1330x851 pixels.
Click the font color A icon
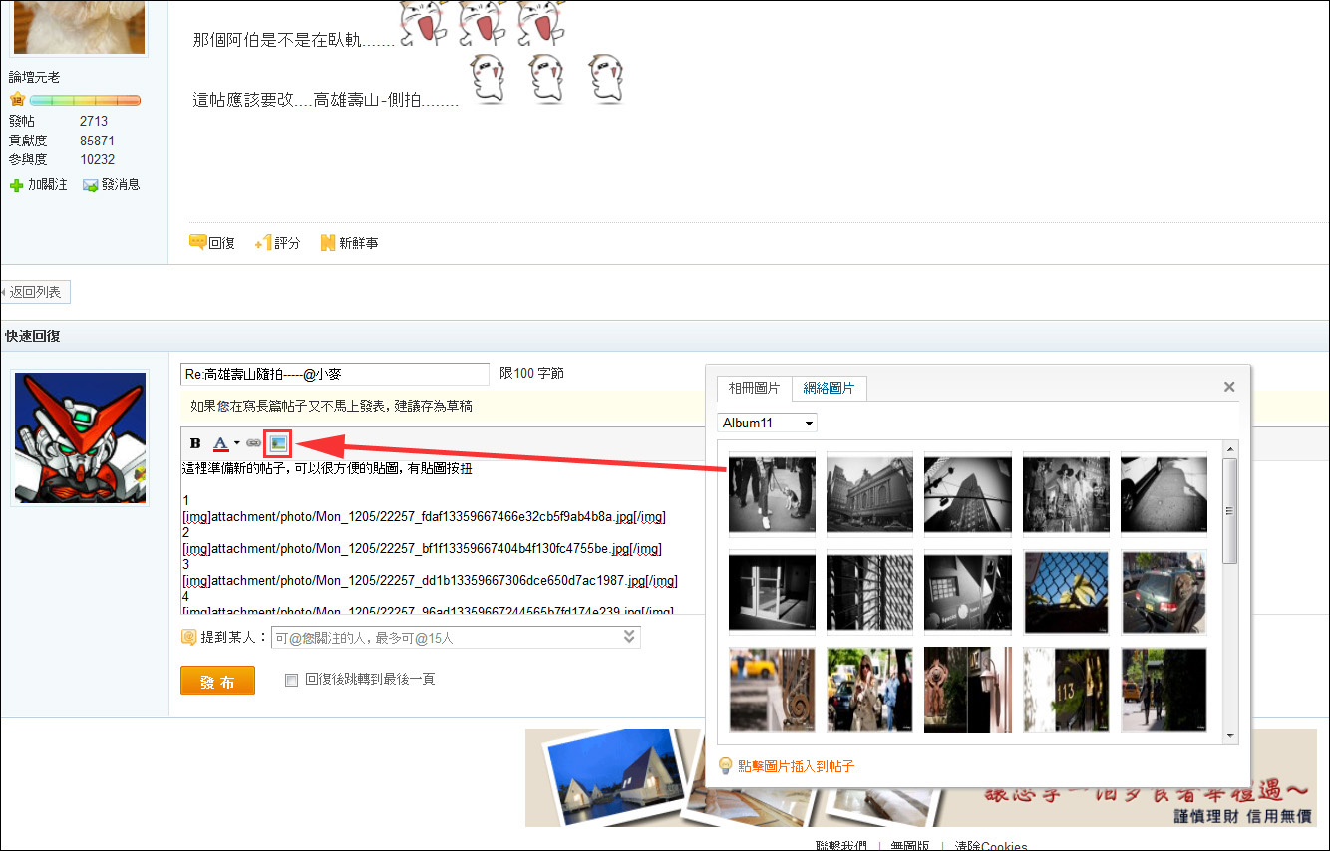(x=221, y=443)
